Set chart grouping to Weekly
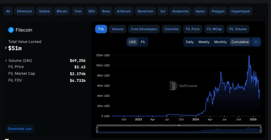Screen dimensions: 271x140 (x=204, y=42)
